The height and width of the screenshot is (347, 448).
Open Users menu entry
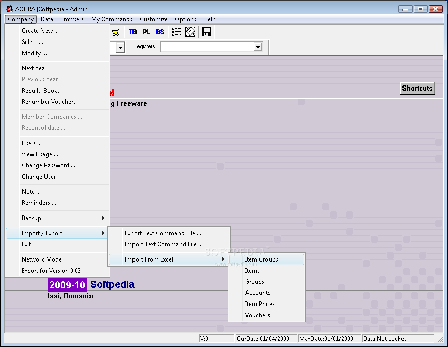point(57,143)
